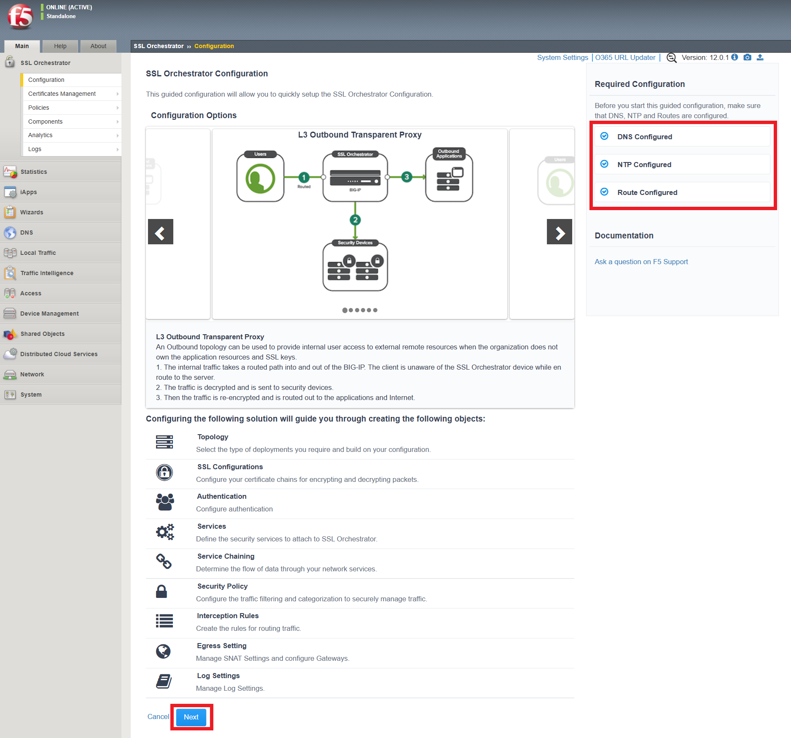The width and height of the screenshot is (791, 738).
Task: Click the Wizards clipboard icon
Action: point(10,212)
